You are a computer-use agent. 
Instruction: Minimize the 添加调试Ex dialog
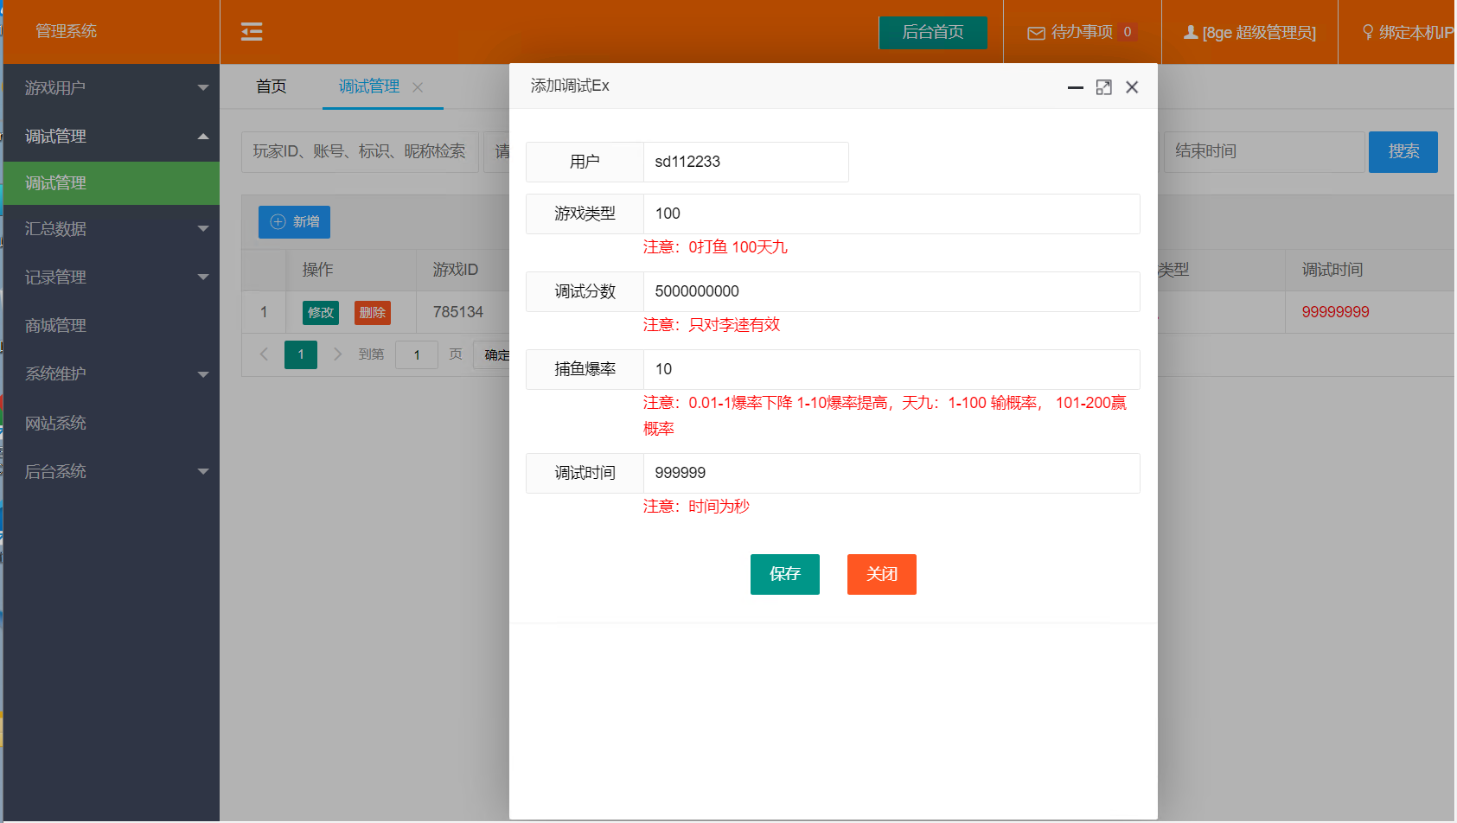click(1075, 87)
